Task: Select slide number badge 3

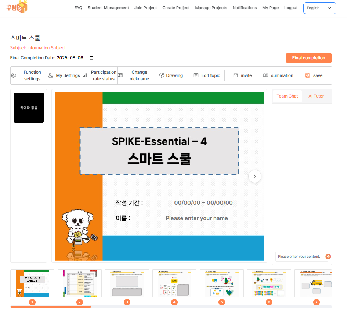Action: click(x=127, y=302)
